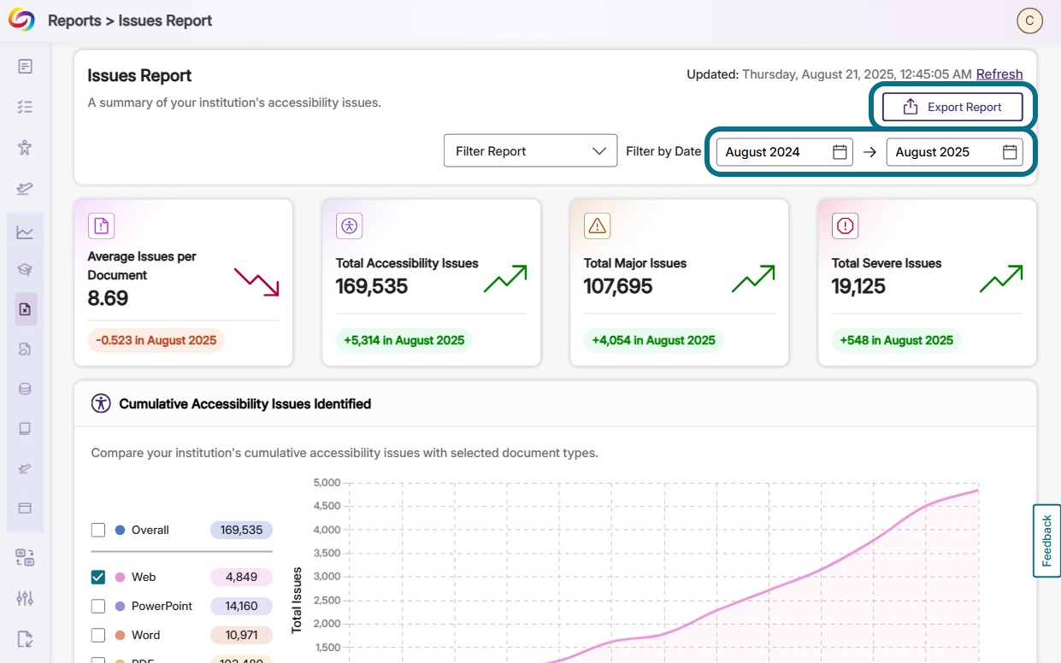1061x663 pixels.
Task: Expand the Filter Report dropdown
Action: pos(530,151)
